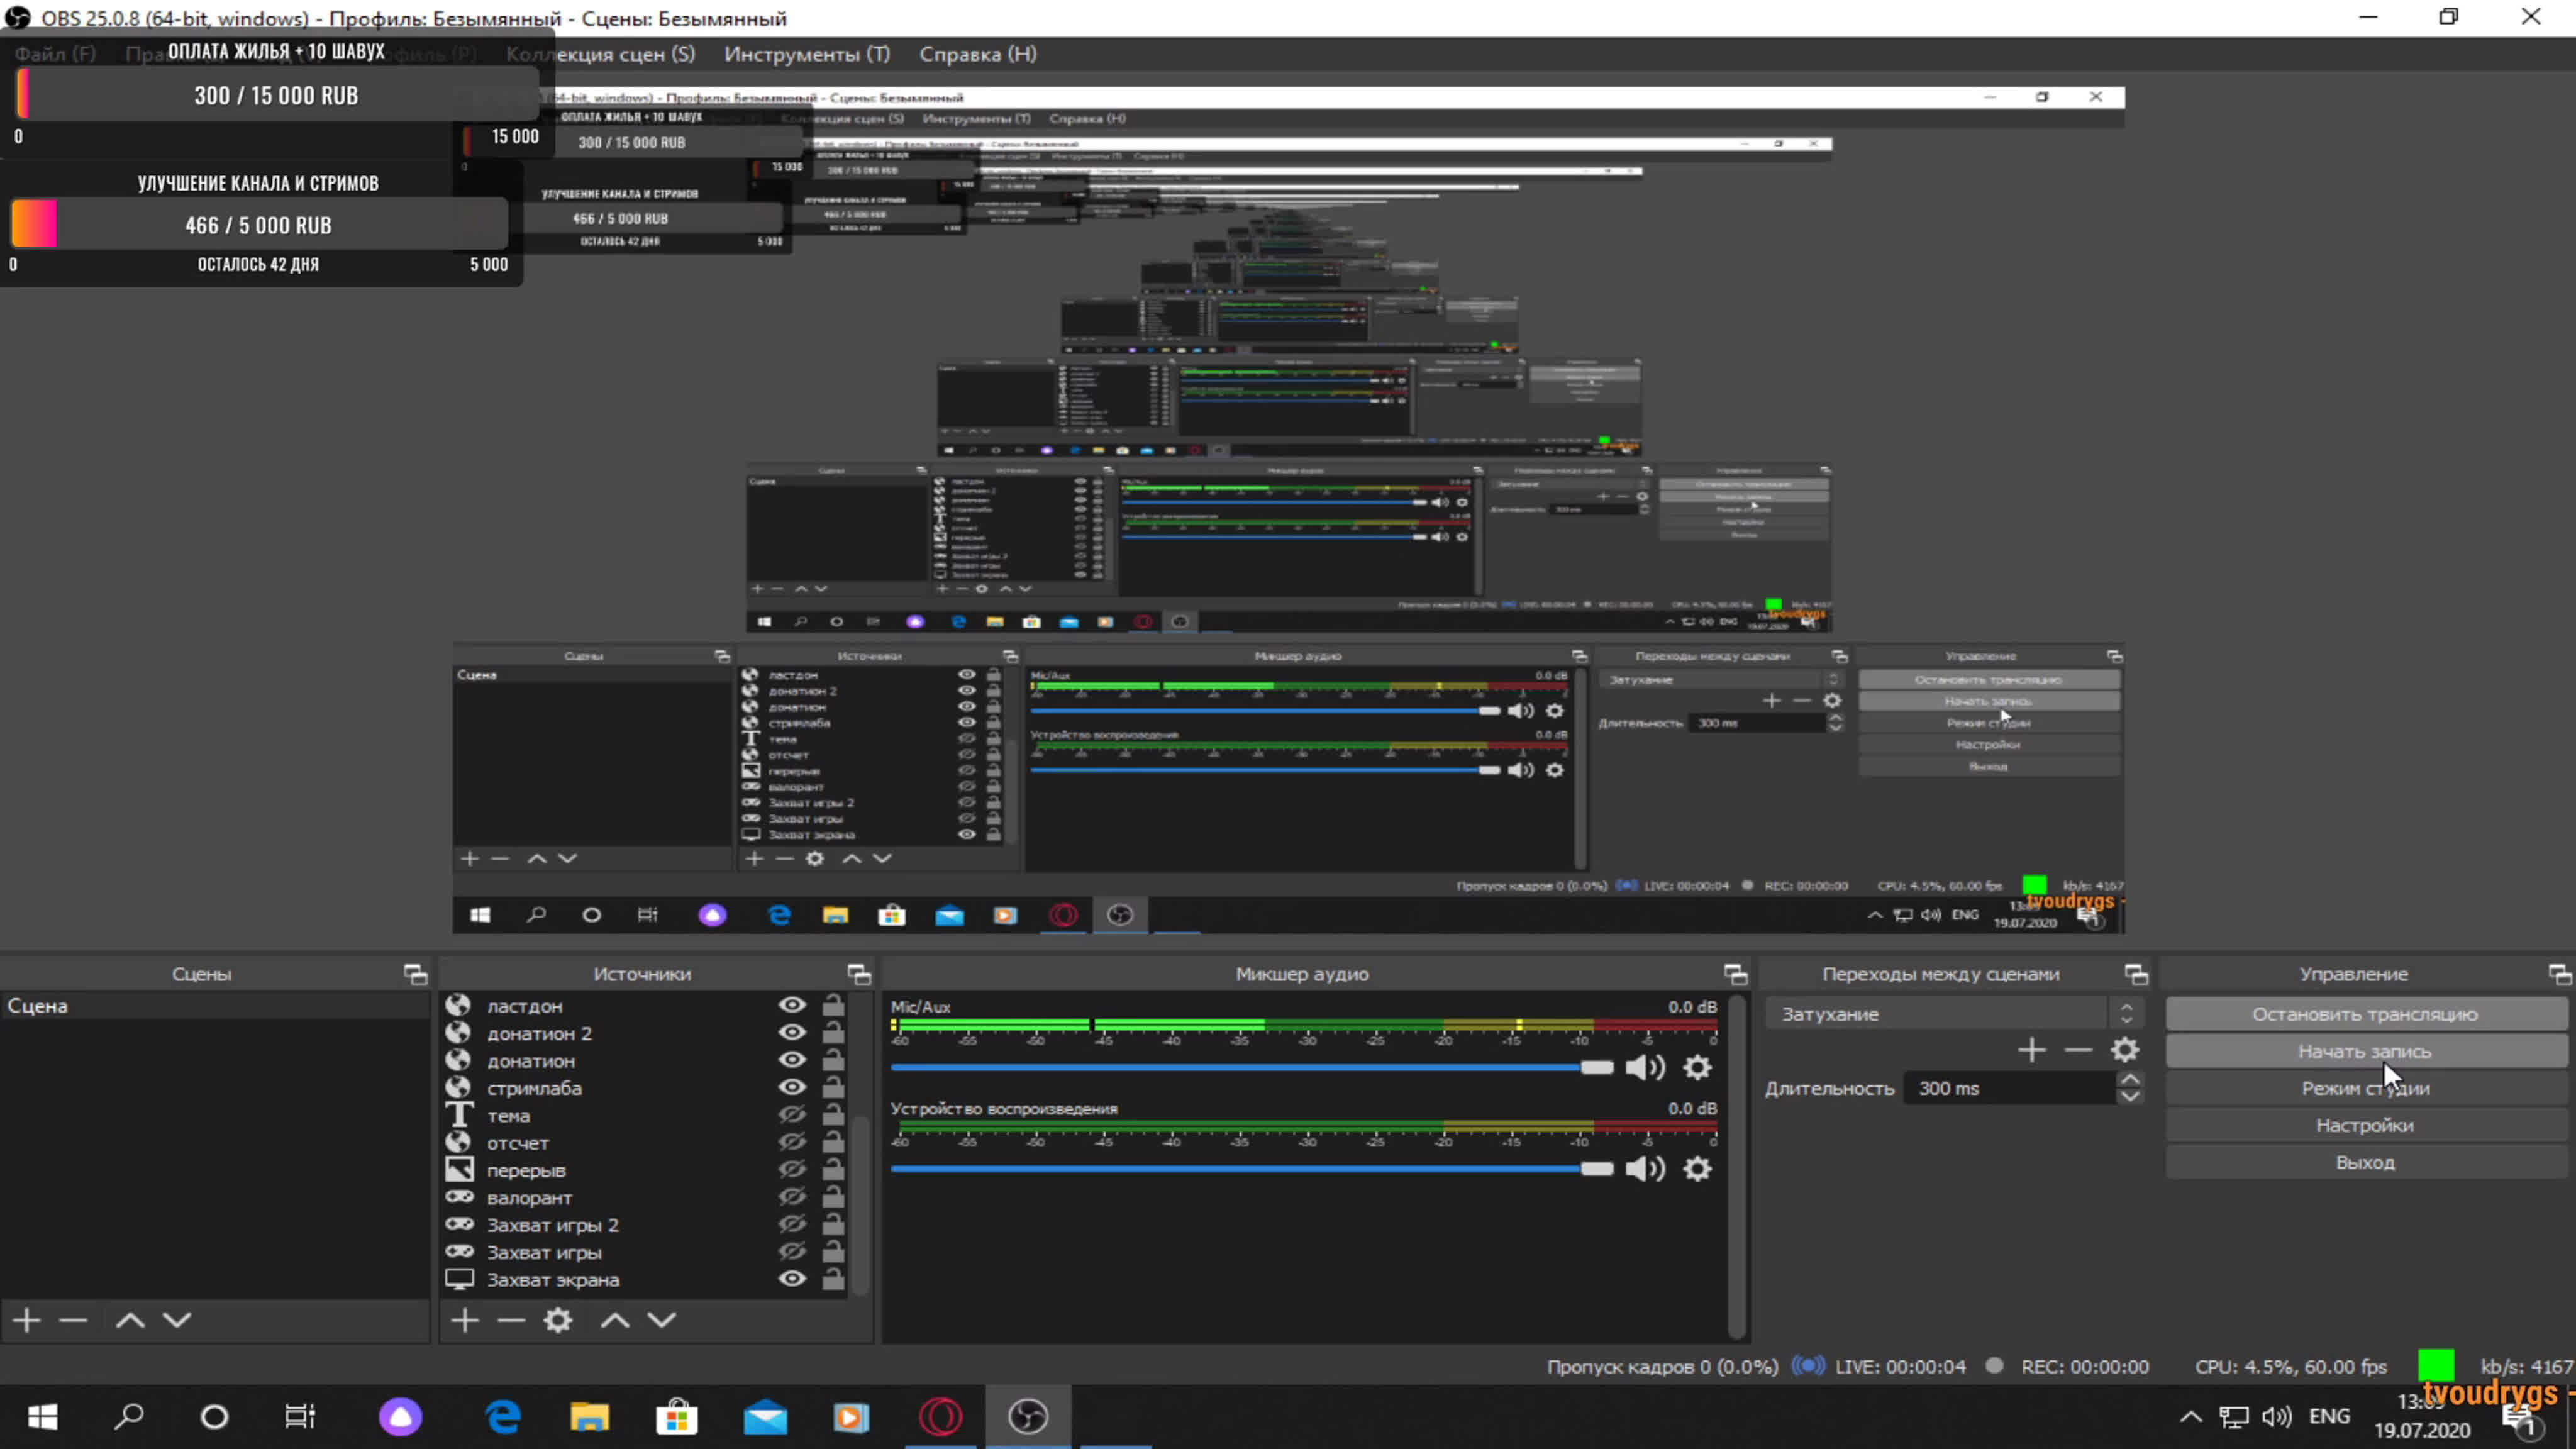Screen dimensions: 2576x1449
Task: Add a new scene with the plus icon
Action: click(27, 1320)
